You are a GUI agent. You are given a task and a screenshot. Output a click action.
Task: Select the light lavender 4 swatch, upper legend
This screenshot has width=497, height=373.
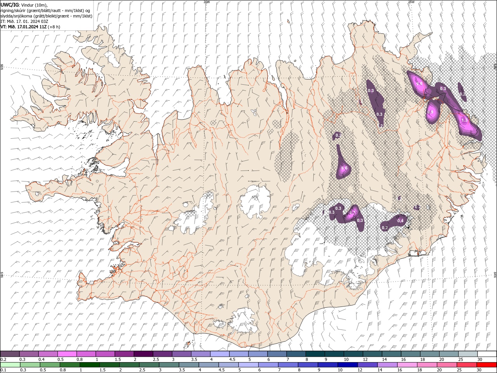[x=219, y=354]
